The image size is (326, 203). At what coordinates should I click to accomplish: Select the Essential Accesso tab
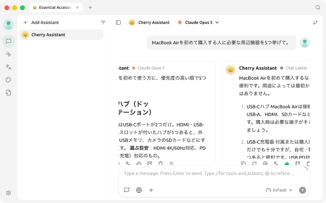56,7
